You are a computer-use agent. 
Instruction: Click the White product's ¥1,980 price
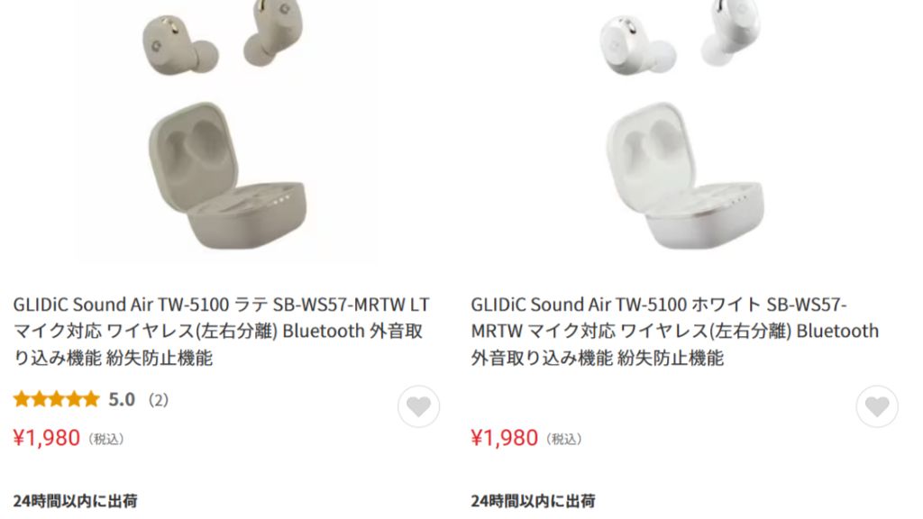click(505, 438)
